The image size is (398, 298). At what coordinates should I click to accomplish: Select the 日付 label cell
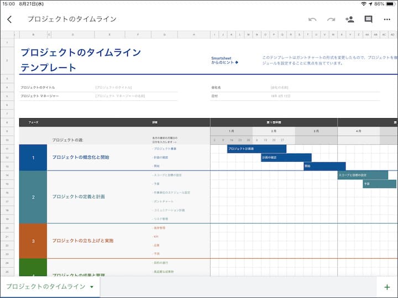pos(214,96)
